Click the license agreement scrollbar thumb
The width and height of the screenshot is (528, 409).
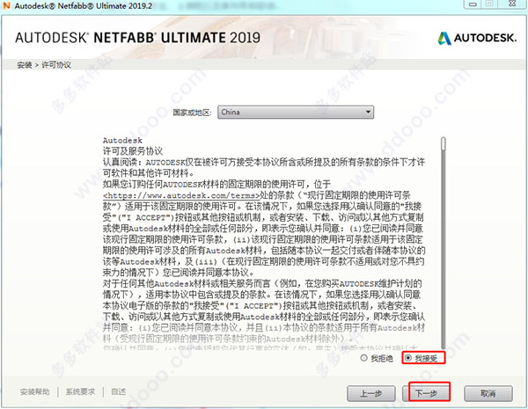click(444, 143)
